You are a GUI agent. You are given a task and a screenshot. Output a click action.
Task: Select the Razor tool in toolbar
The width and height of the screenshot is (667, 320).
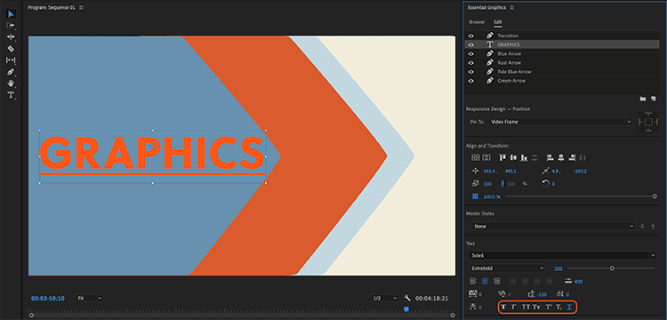pyautogui.click(x=11, y=49)
